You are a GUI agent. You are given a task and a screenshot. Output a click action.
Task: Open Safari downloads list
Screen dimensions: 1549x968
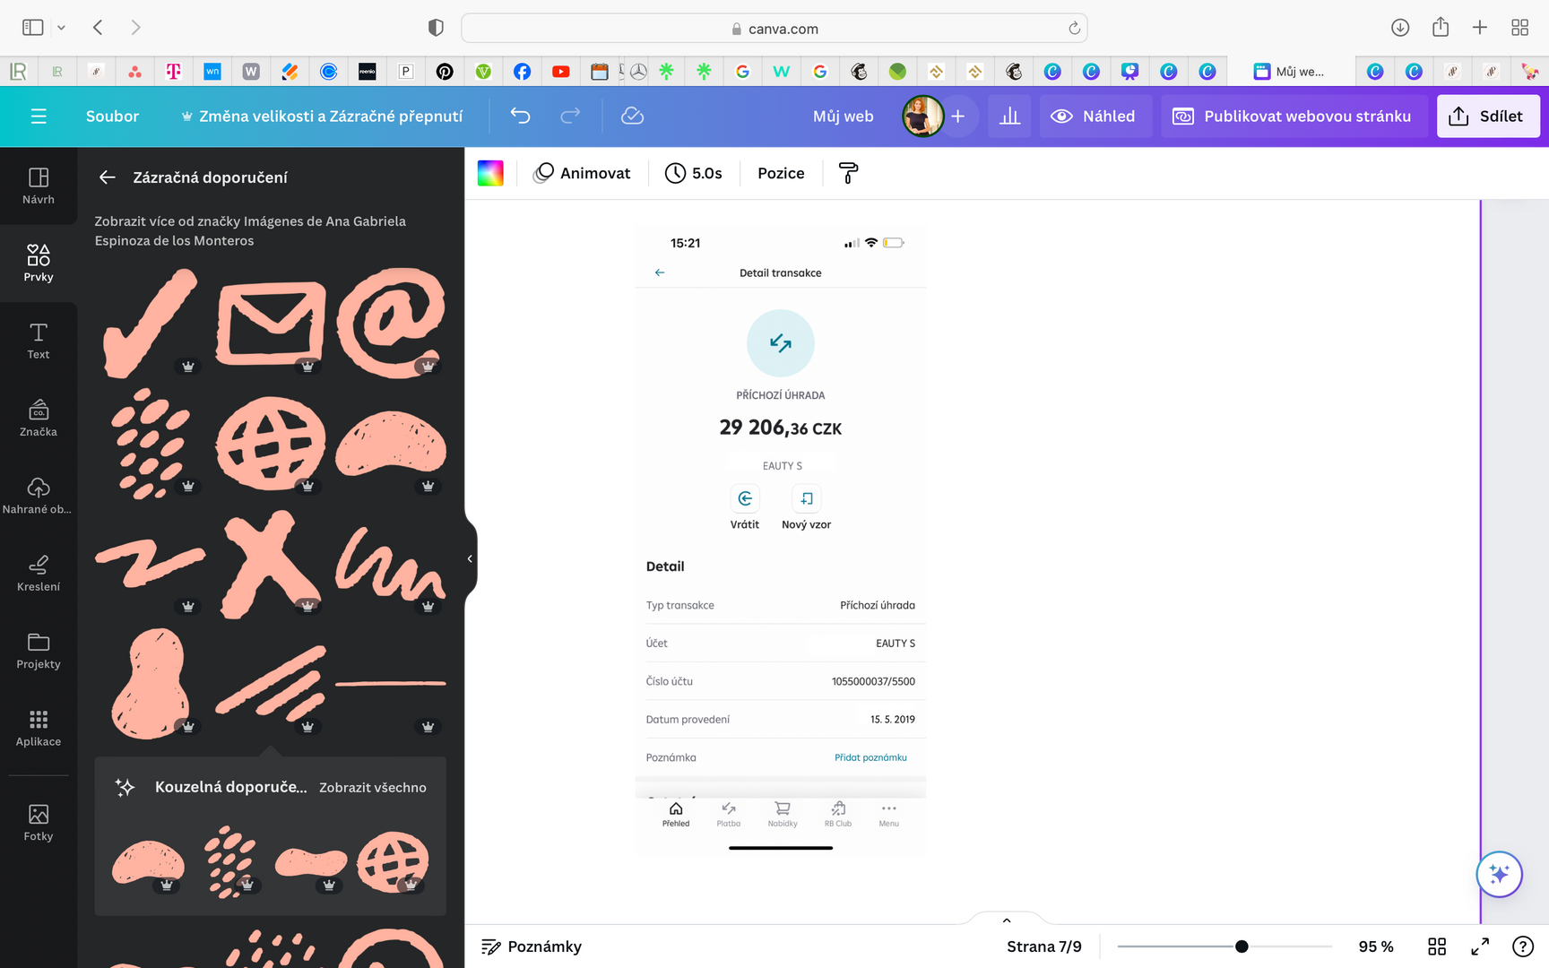click(1400, 28)
